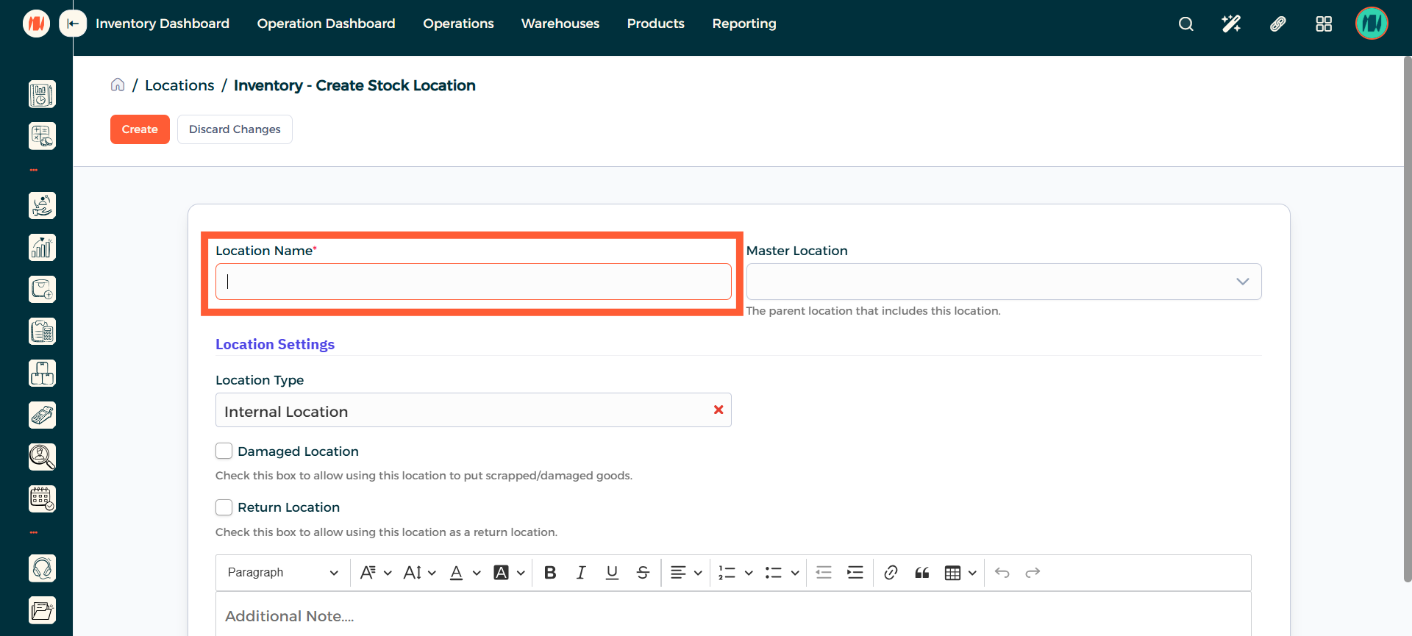
Task: Click the home breadcrumb icon
Action: (x=118, y=85)
